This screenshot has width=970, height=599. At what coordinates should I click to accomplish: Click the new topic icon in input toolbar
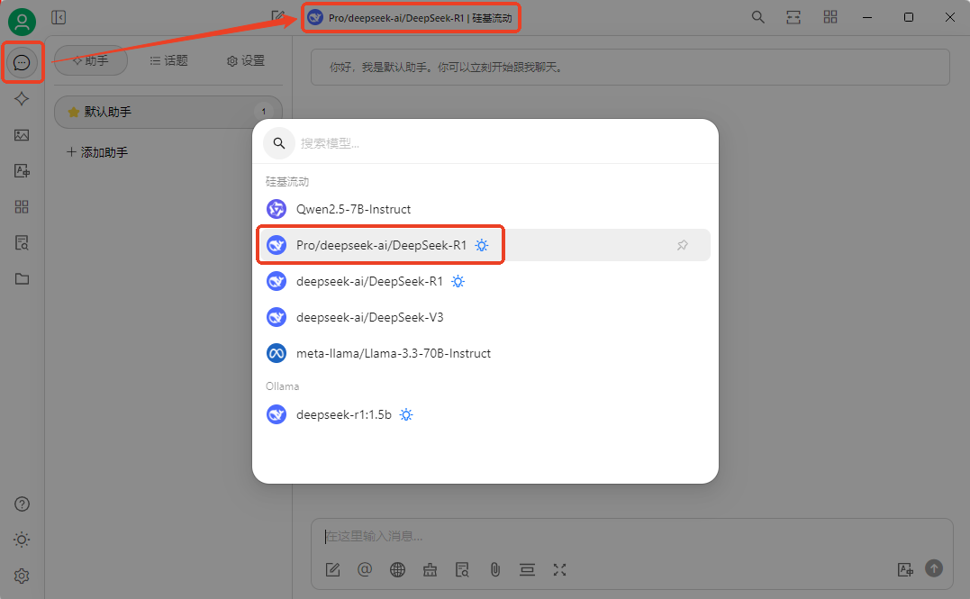click(x=333, y=570)
